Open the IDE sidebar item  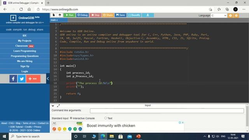pos(25,35)
